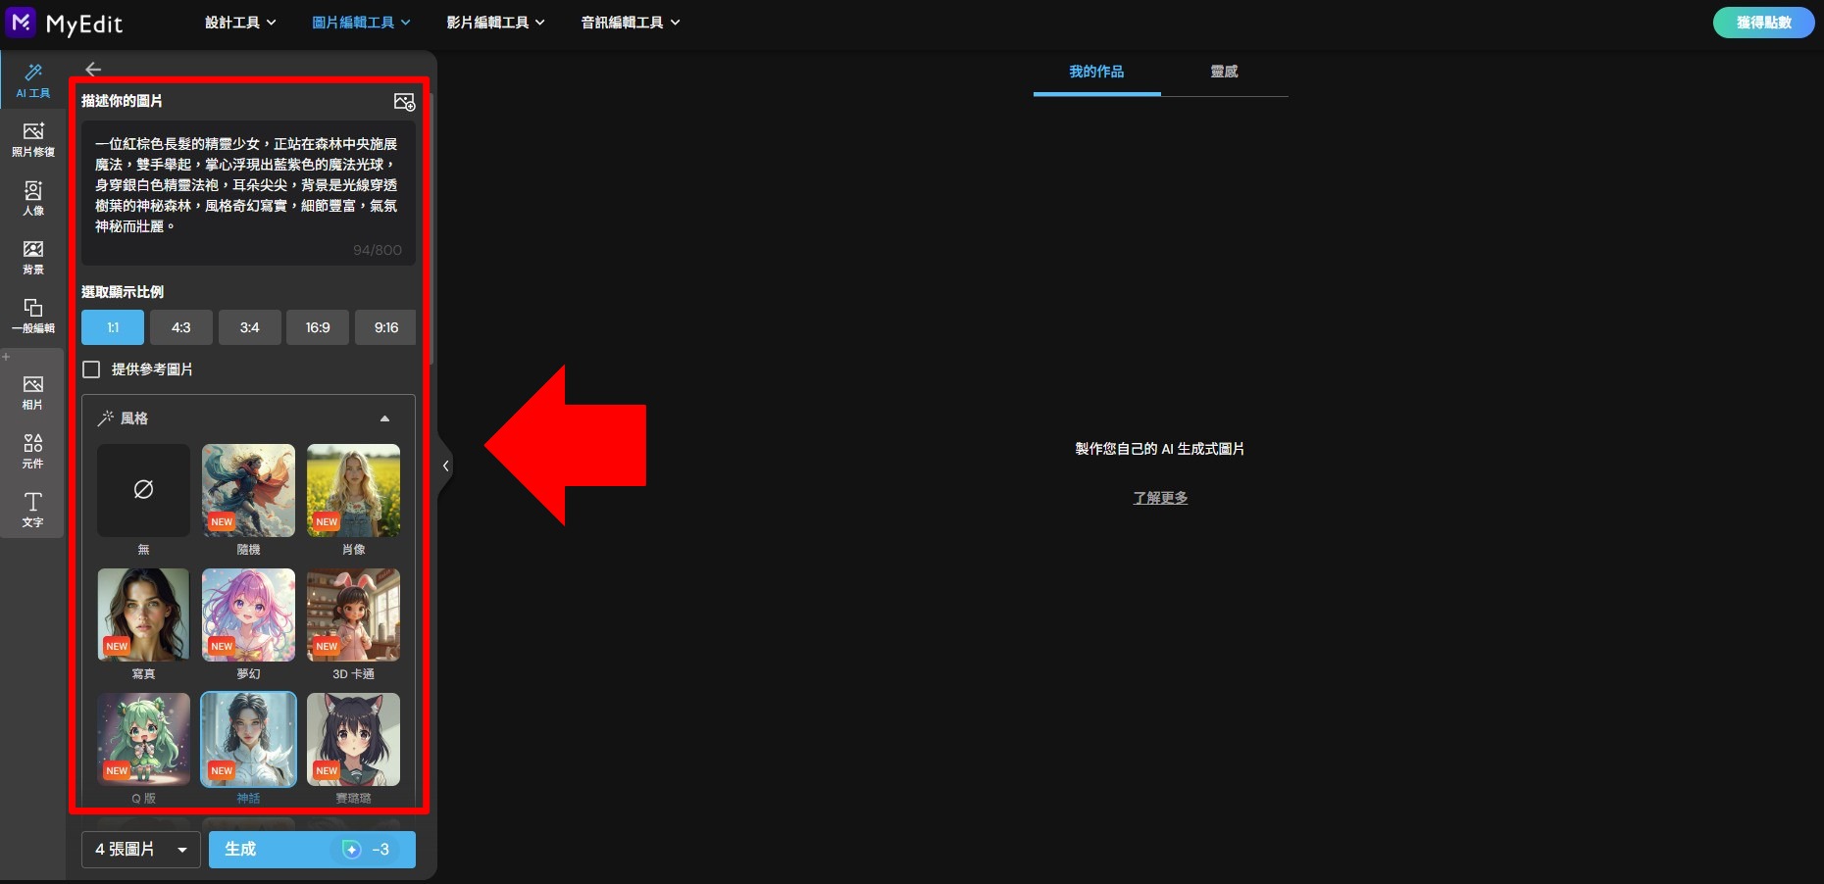Enable the 提供參考圖片 checkbox
This screenshot has width=1824, height=884.
tap(91, 369)
